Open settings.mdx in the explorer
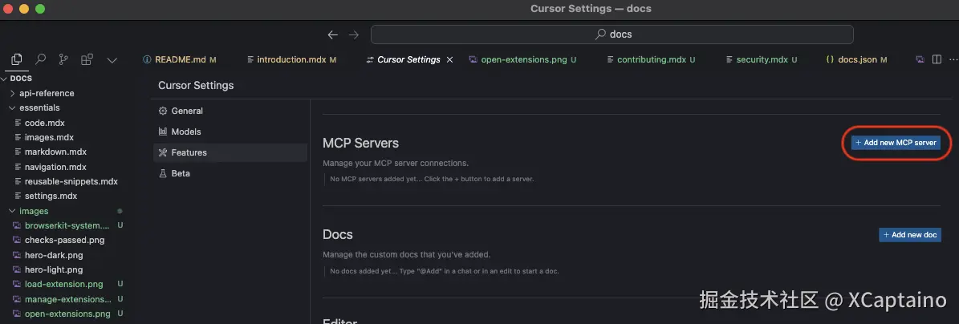 tap(51, 196)
